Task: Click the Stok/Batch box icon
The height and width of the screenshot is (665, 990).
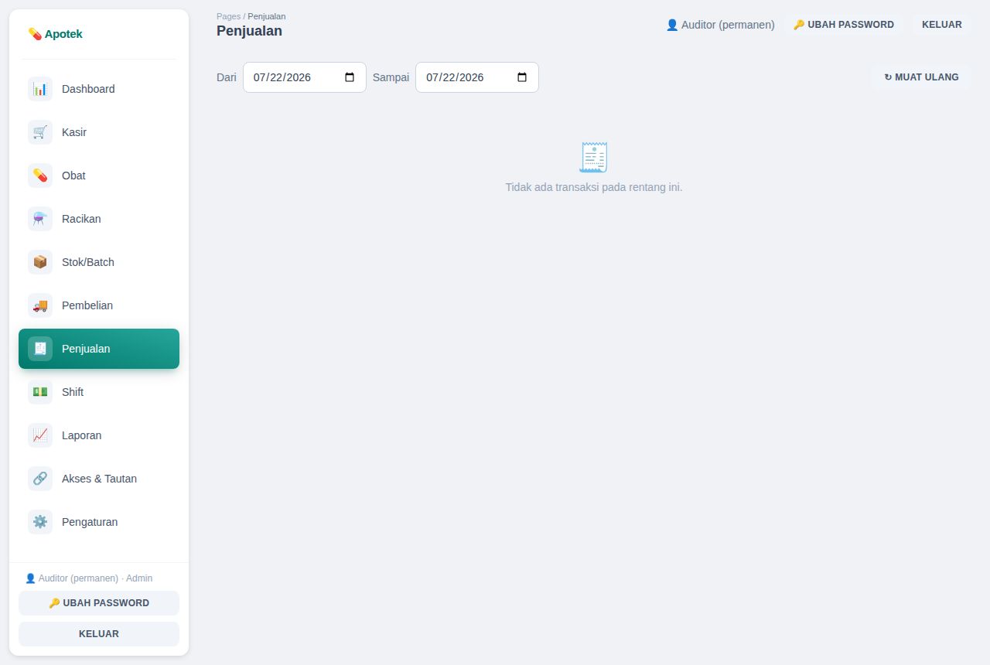Action: click(40, 262)
